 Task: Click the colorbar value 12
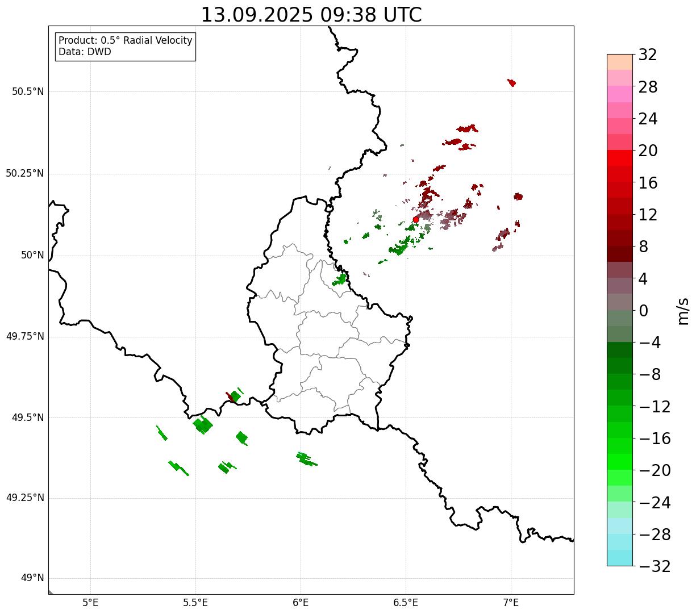[x=648, y=215]
